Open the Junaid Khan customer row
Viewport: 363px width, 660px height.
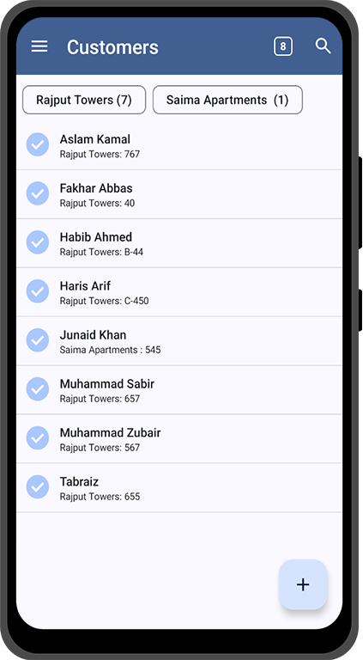pyautogui.click(x=179, y=341)
